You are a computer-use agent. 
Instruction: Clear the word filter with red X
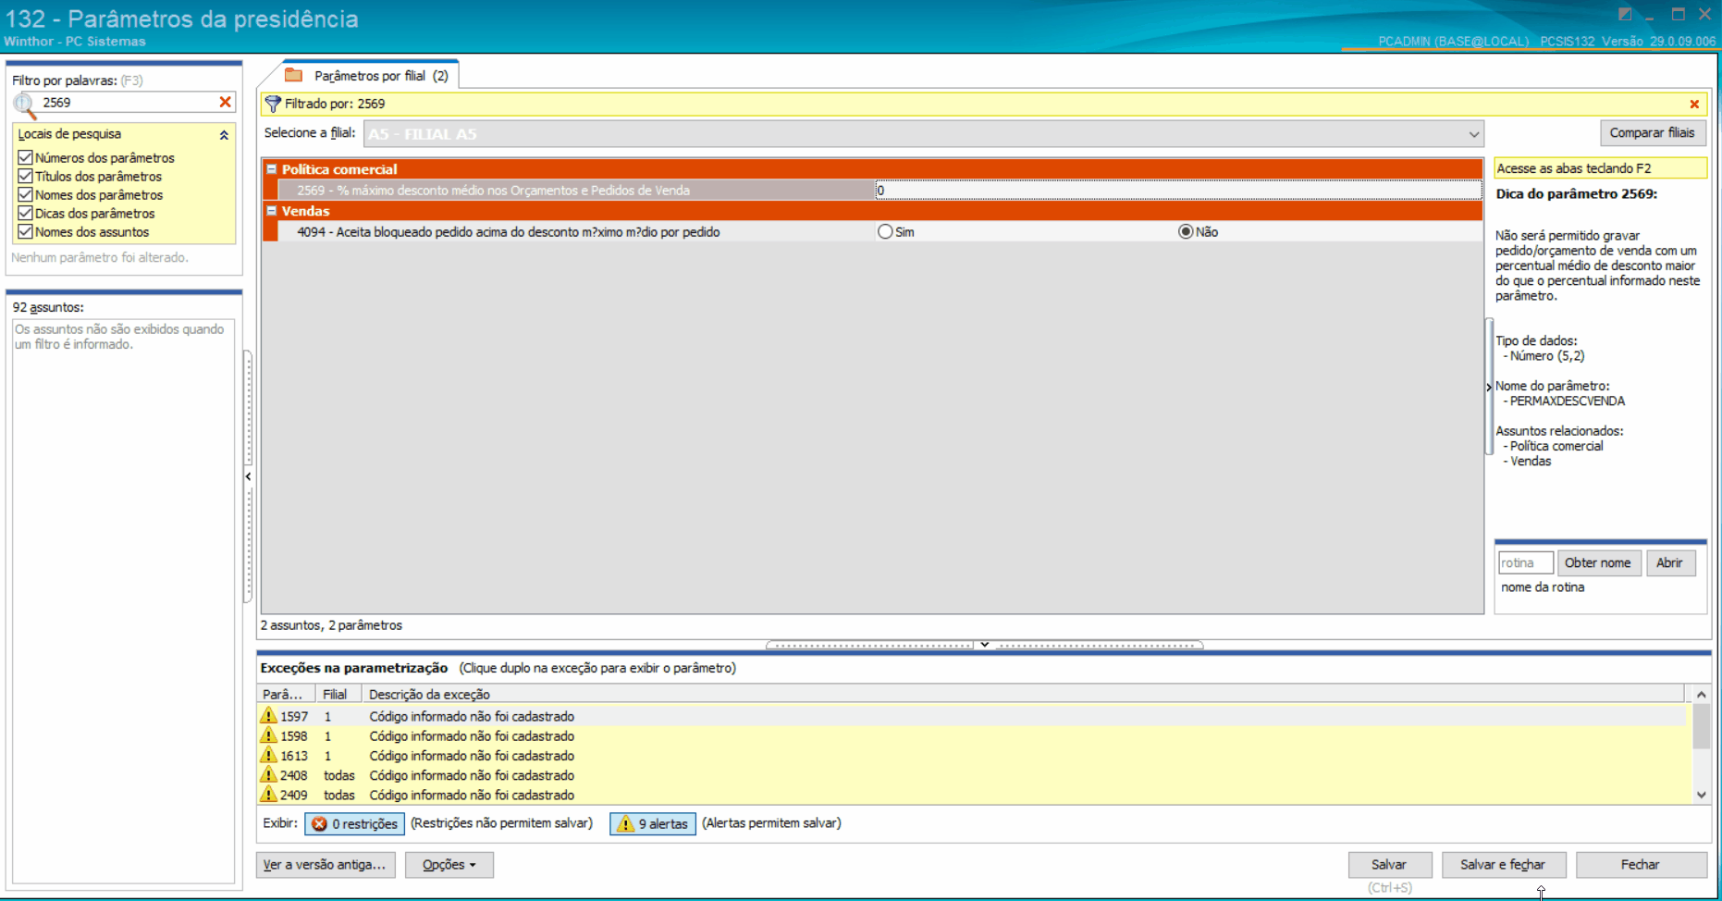pos(225,103)
